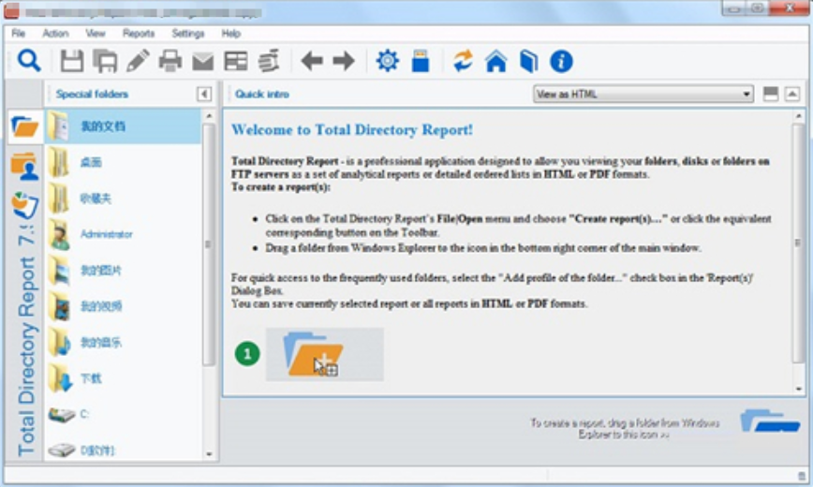Click the orange add-folder image in intro
This screenshot has height=487, width=813.
pos(325,354)
